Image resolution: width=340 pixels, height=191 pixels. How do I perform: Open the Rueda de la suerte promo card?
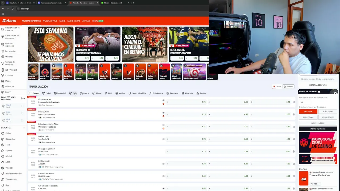click(x=45, y=72)
